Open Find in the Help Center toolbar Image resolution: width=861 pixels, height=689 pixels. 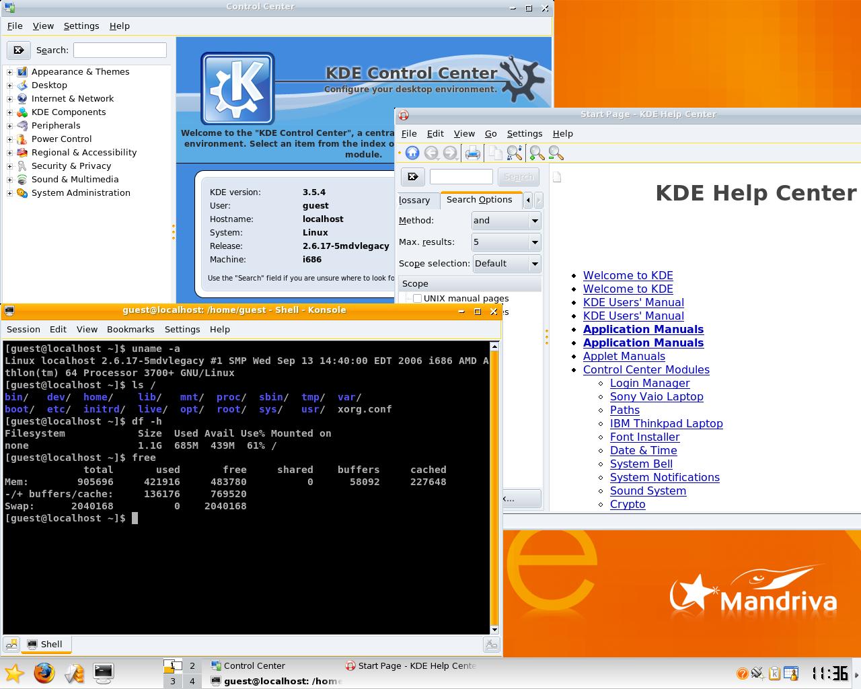[515, 153]
